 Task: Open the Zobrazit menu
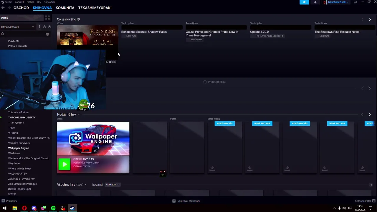[x=19, y=2]
